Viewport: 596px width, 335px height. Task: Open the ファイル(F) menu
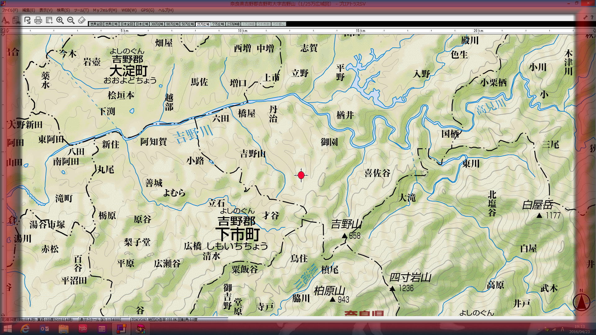[10, 10]
